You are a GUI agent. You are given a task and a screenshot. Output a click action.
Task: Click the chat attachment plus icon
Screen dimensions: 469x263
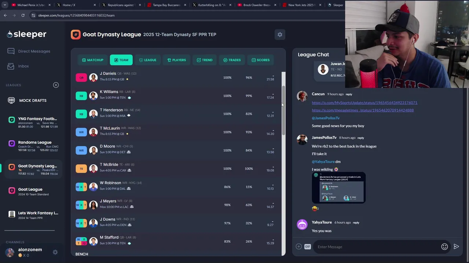(299, 247)
